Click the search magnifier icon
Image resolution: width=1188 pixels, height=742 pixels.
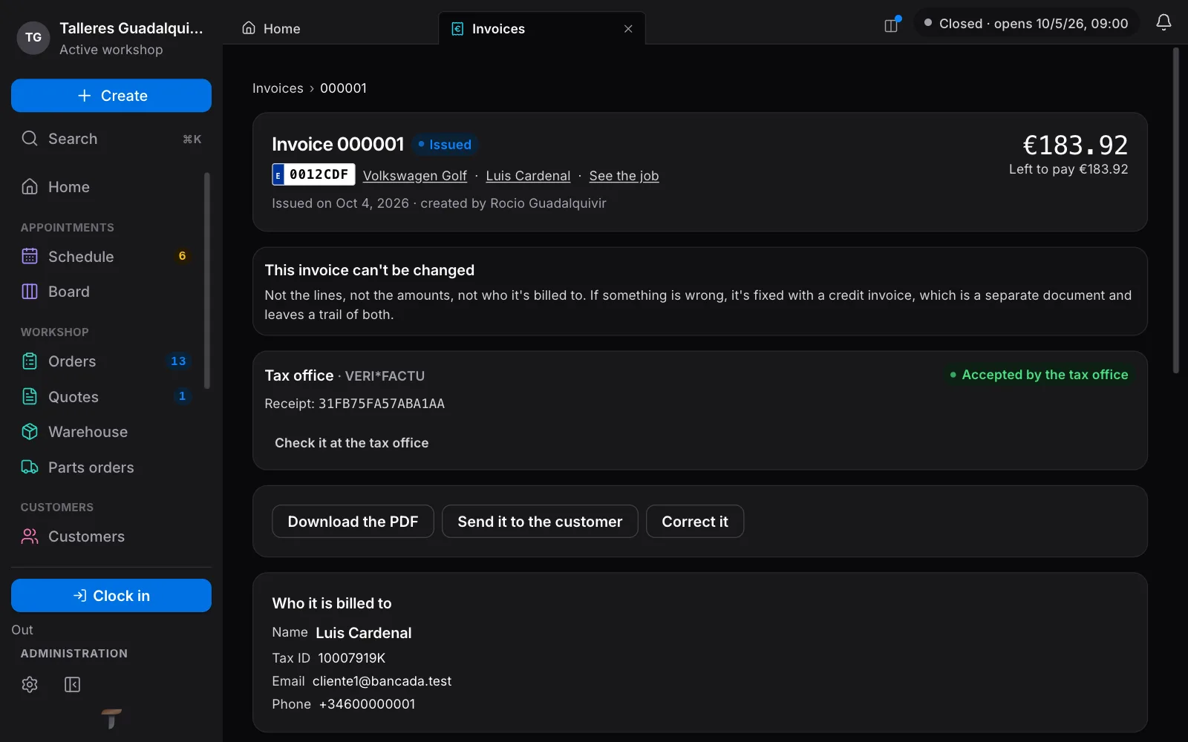point(30,139)
